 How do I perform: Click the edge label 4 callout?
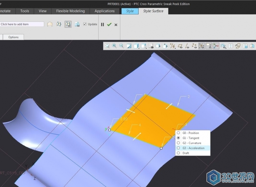(x=140, y=125)
